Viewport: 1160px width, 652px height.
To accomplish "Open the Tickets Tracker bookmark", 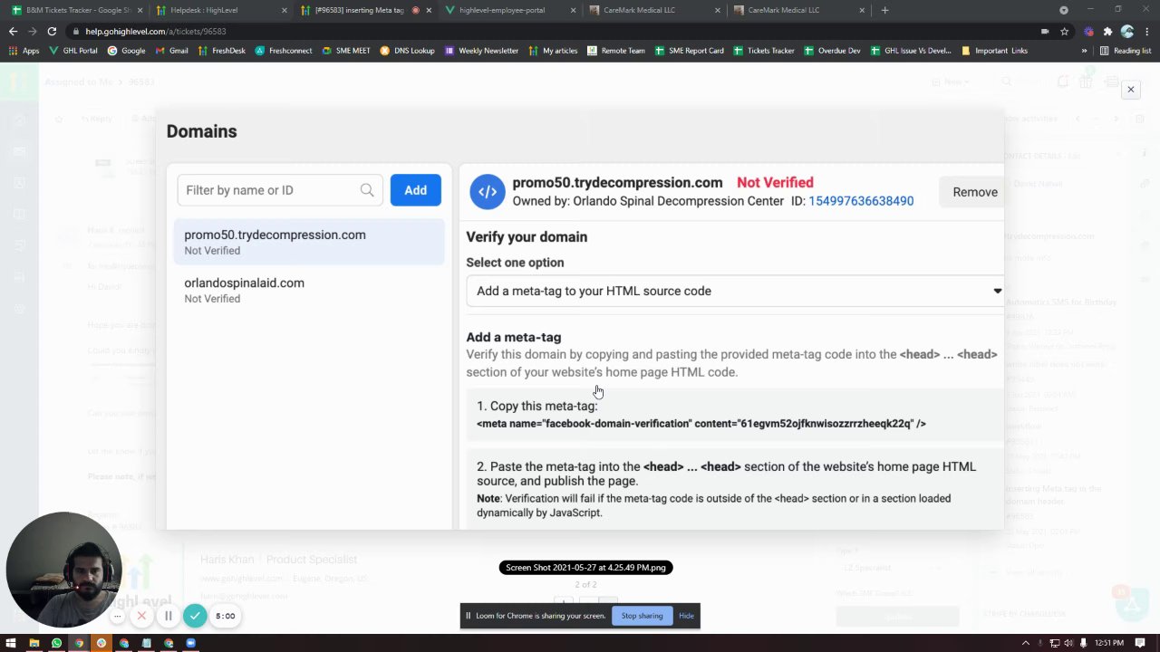I will pos(764,51).
